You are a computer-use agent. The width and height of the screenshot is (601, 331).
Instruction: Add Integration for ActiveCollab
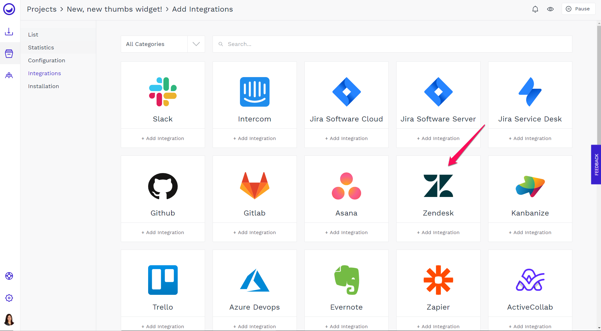(x=530, y=326)
